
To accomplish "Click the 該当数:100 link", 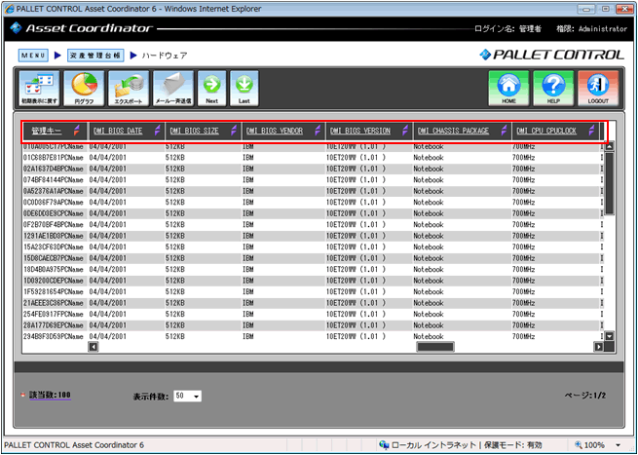I will coord(50,395).
